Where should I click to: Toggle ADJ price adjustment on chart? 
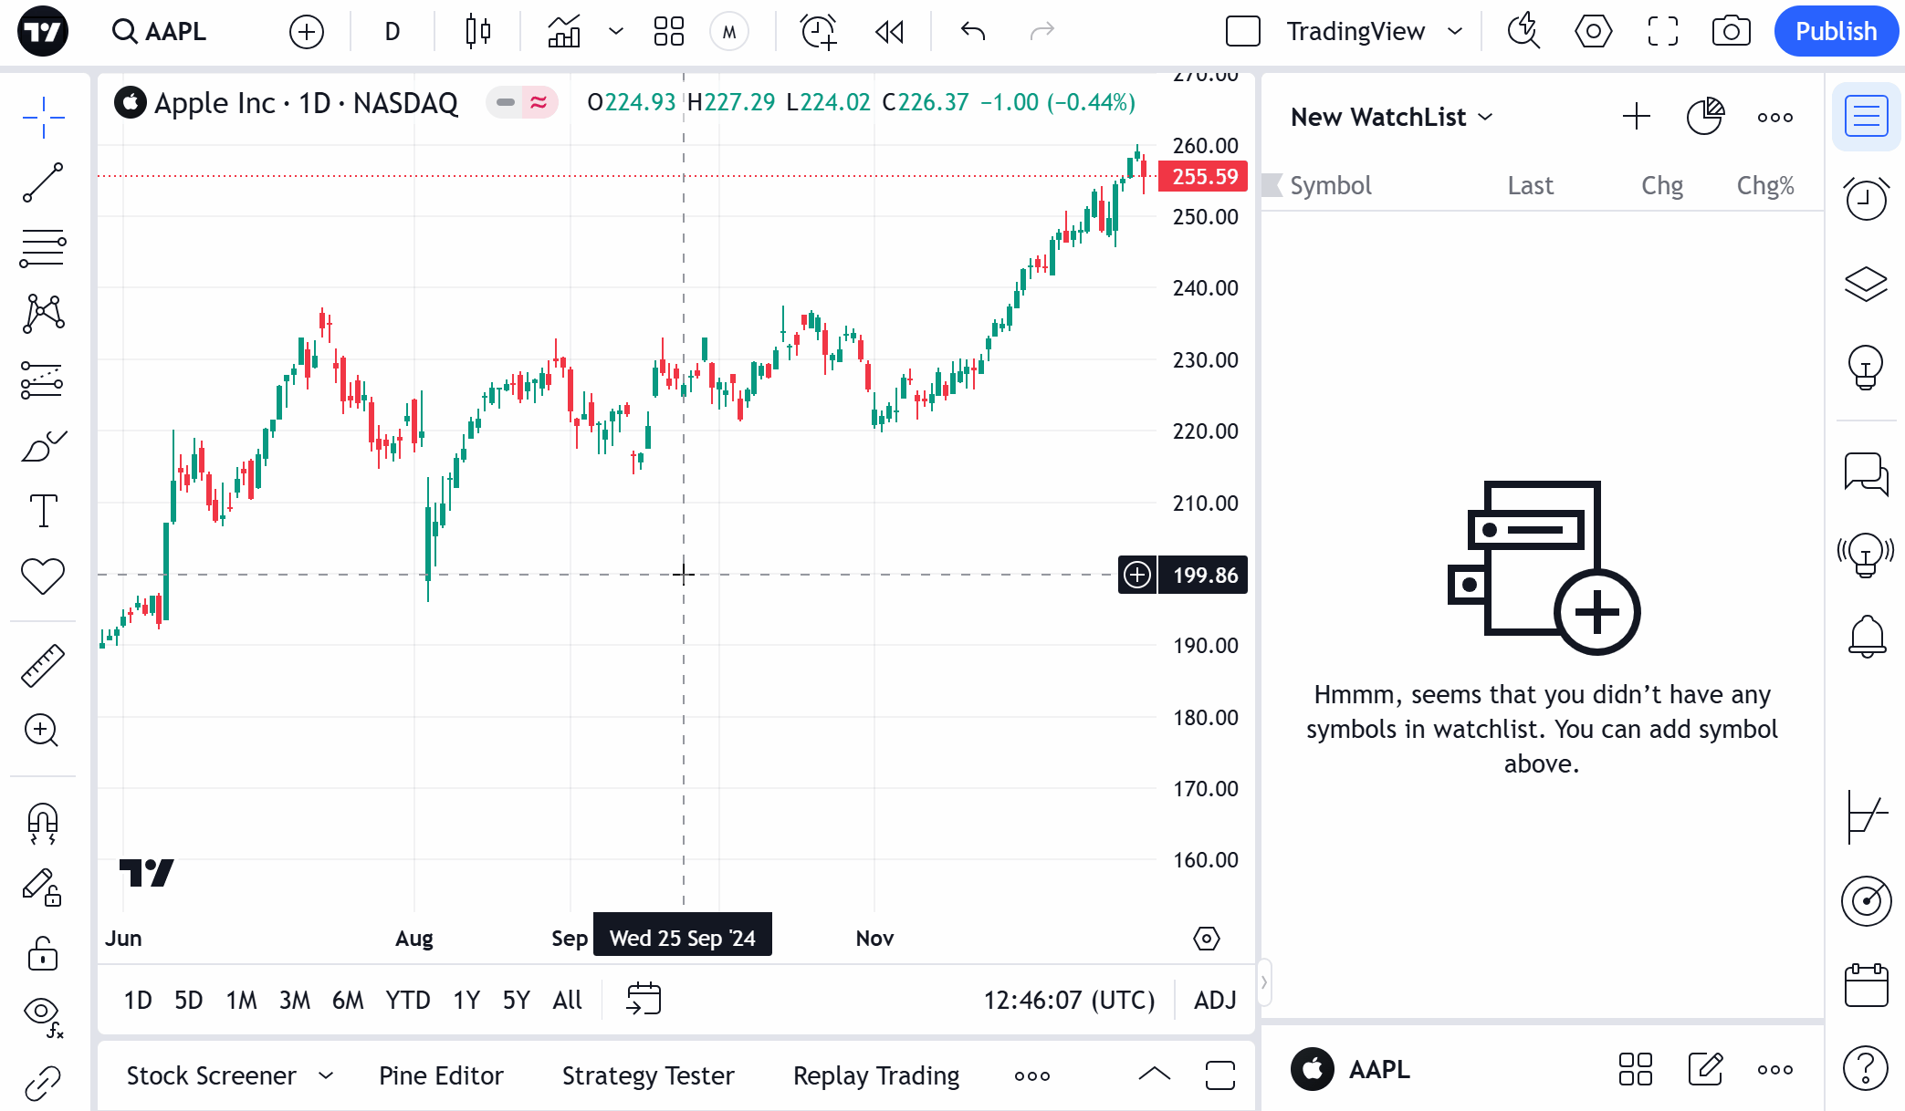click(x=1215, y=1001)
